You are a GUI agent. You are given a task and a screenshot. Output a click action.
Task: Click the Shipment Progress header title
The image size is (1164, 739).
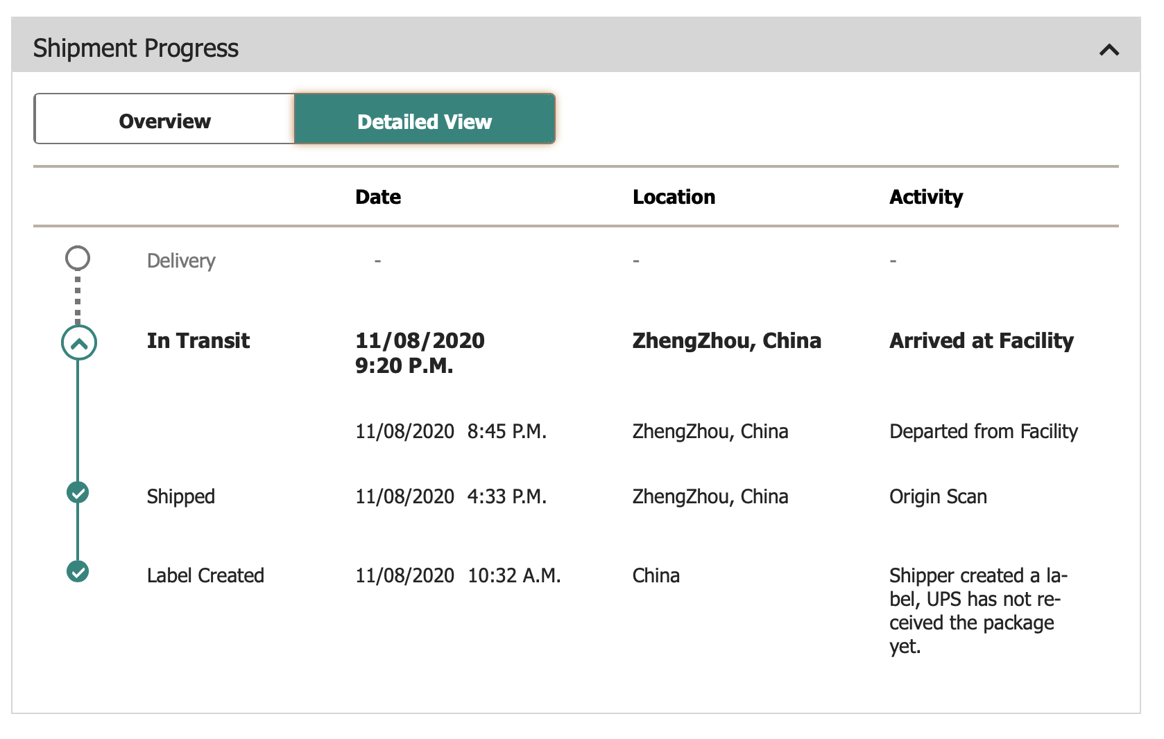coord(136,49)
